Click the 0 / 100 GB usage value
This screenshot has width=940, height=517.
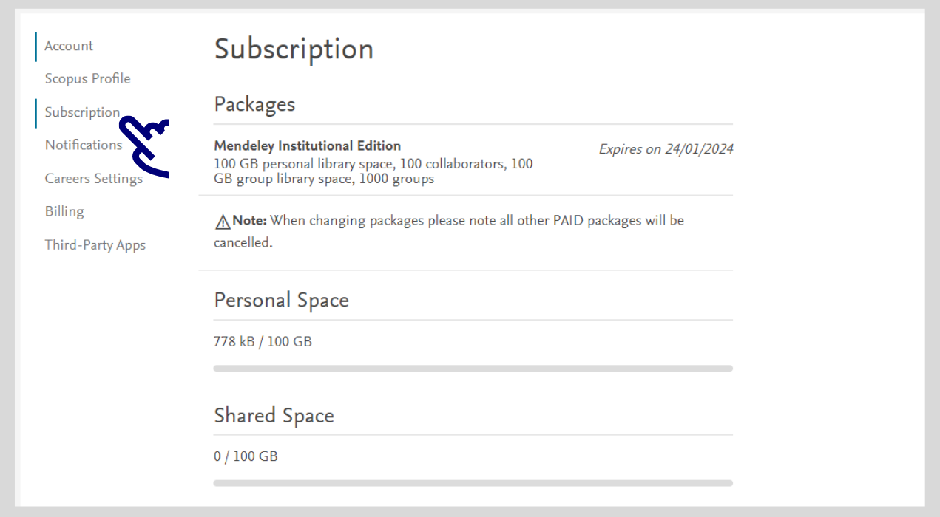(246, 456)
